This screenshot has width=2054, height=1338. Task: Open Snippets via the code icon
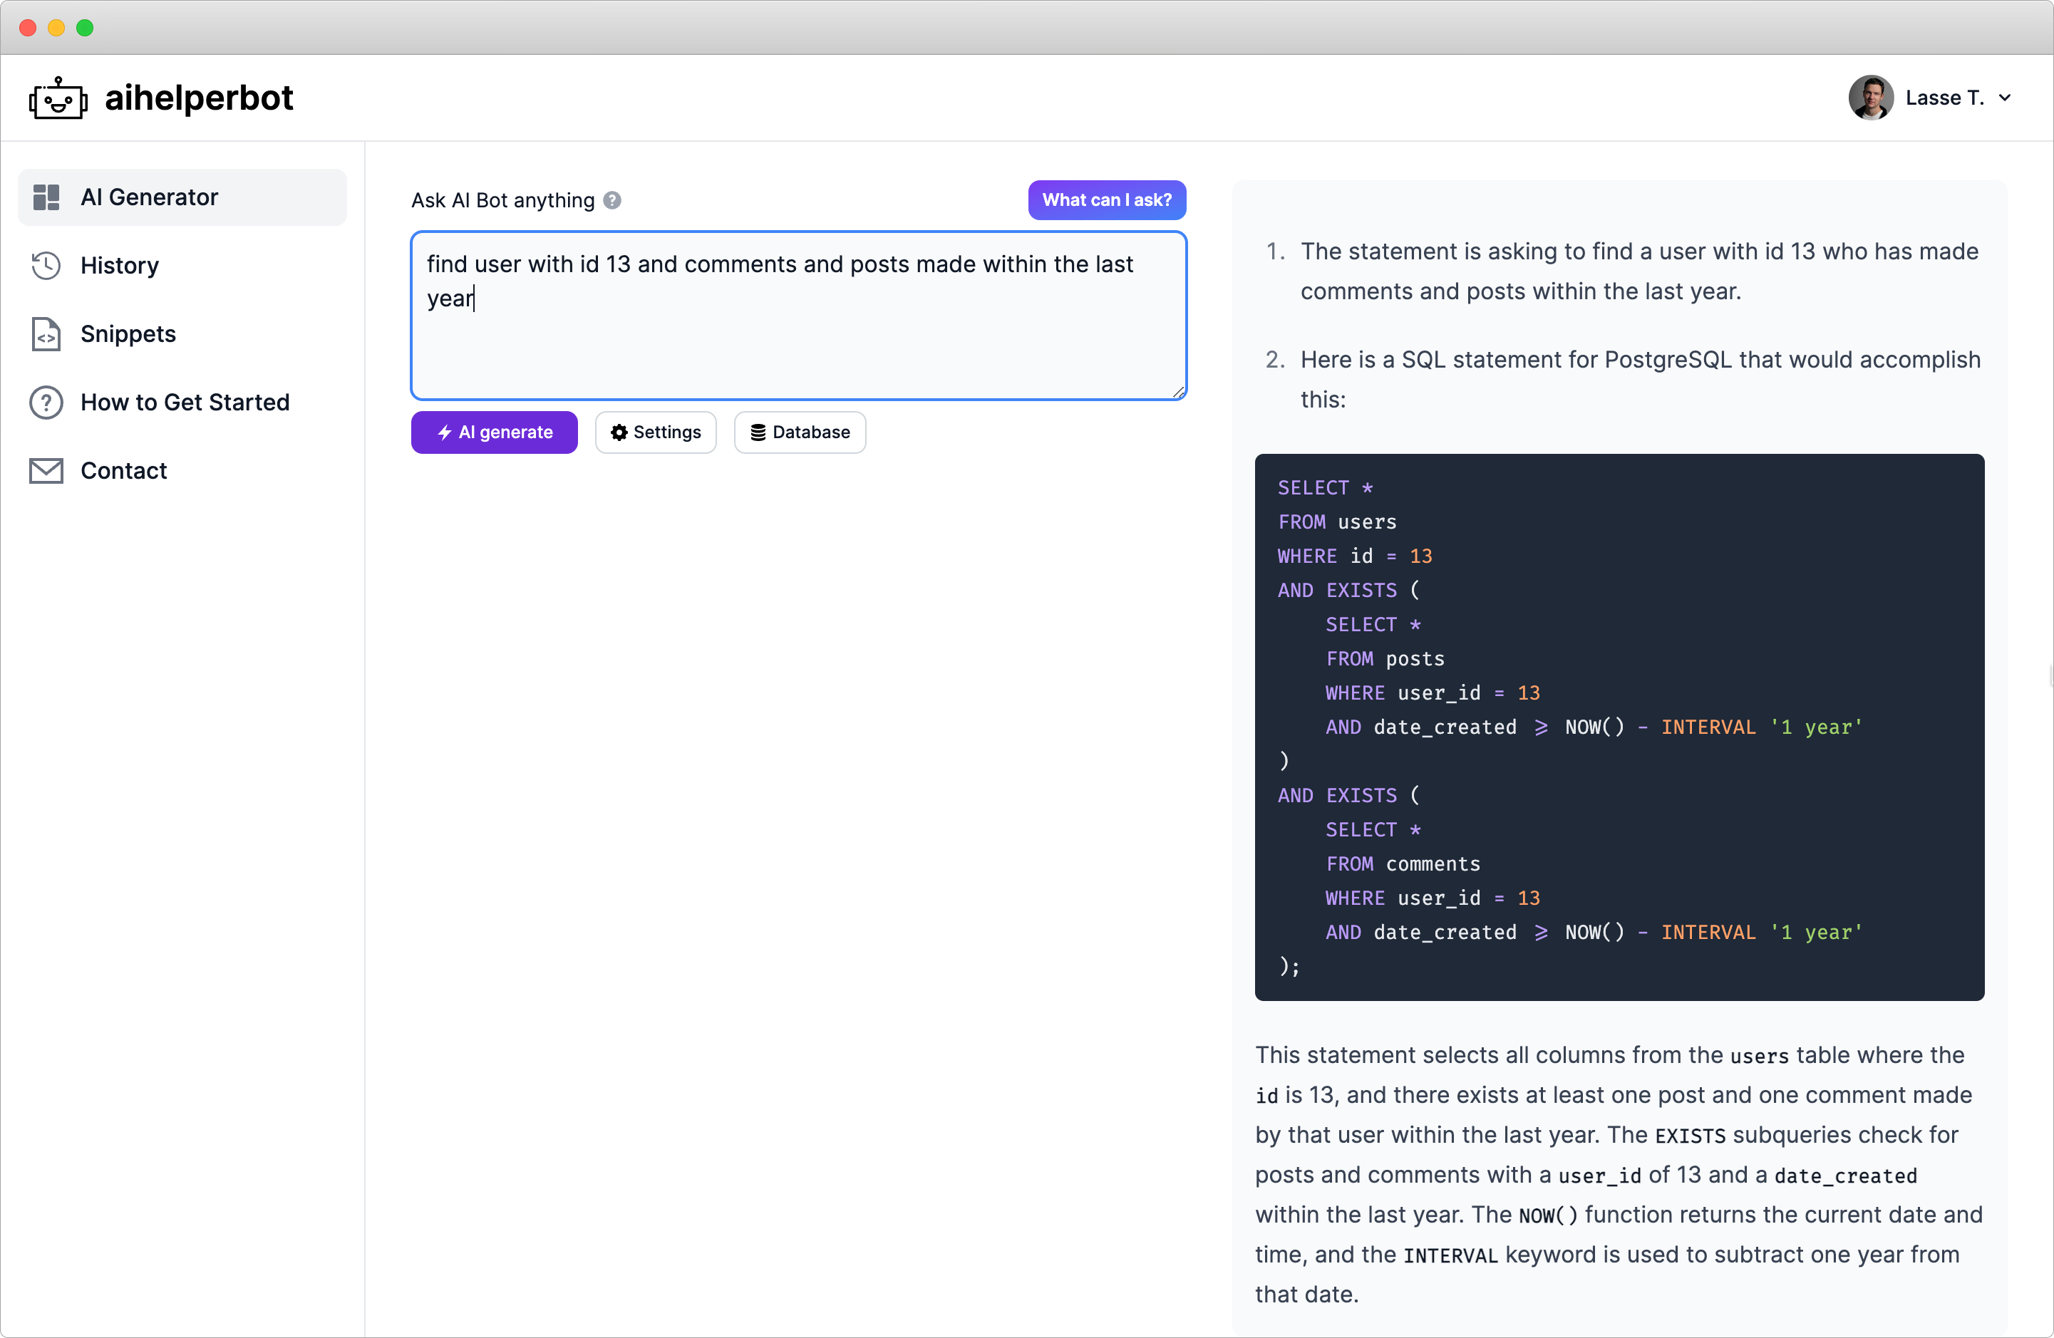point(46,334)
